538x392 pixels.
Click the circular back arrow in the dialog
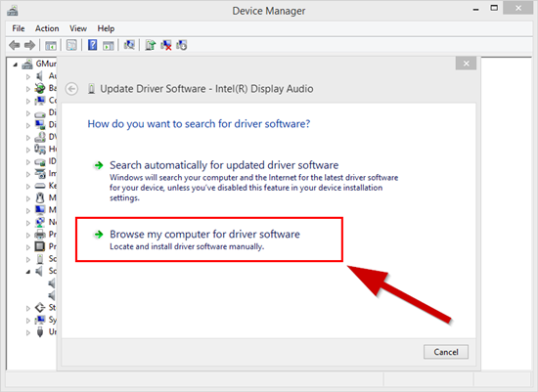pos(71,89)
